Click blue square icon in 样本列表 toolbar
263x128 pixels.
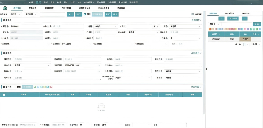tap(38, 87)
